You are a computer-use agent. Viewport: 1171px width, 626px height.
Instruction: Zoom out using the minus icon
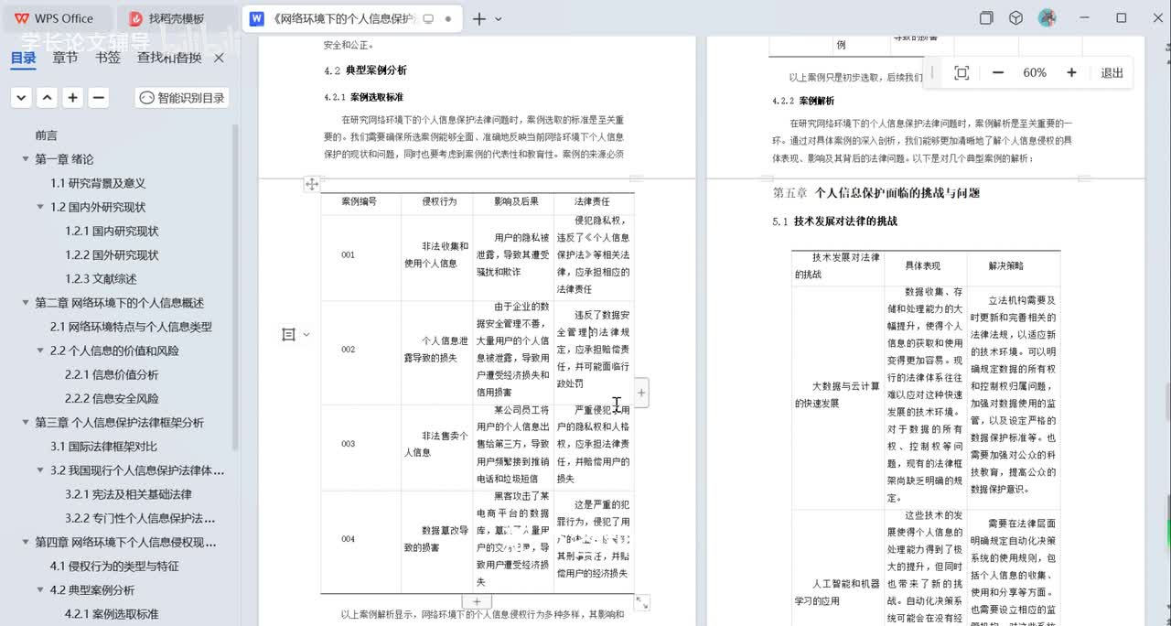998,73
